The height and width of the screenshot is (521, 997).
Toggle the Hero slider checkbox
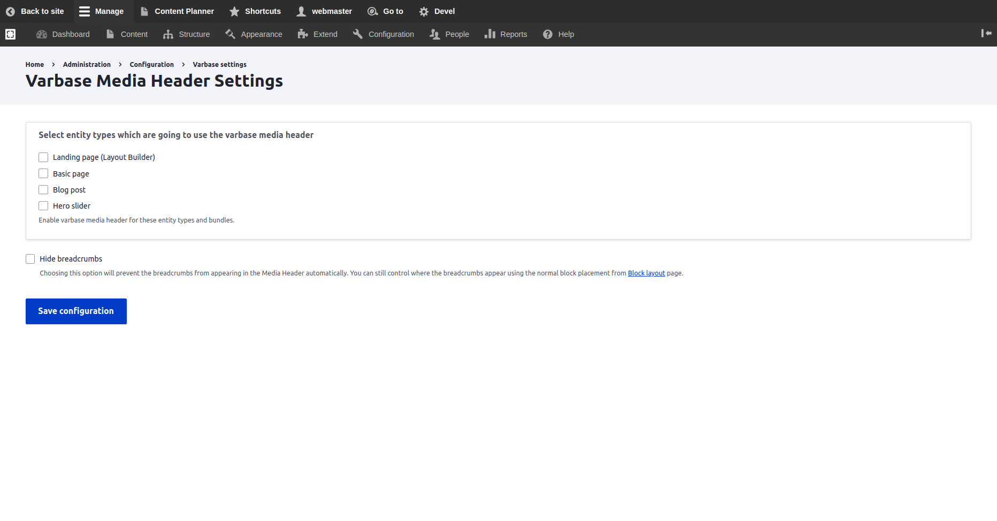tap(43, 206)
